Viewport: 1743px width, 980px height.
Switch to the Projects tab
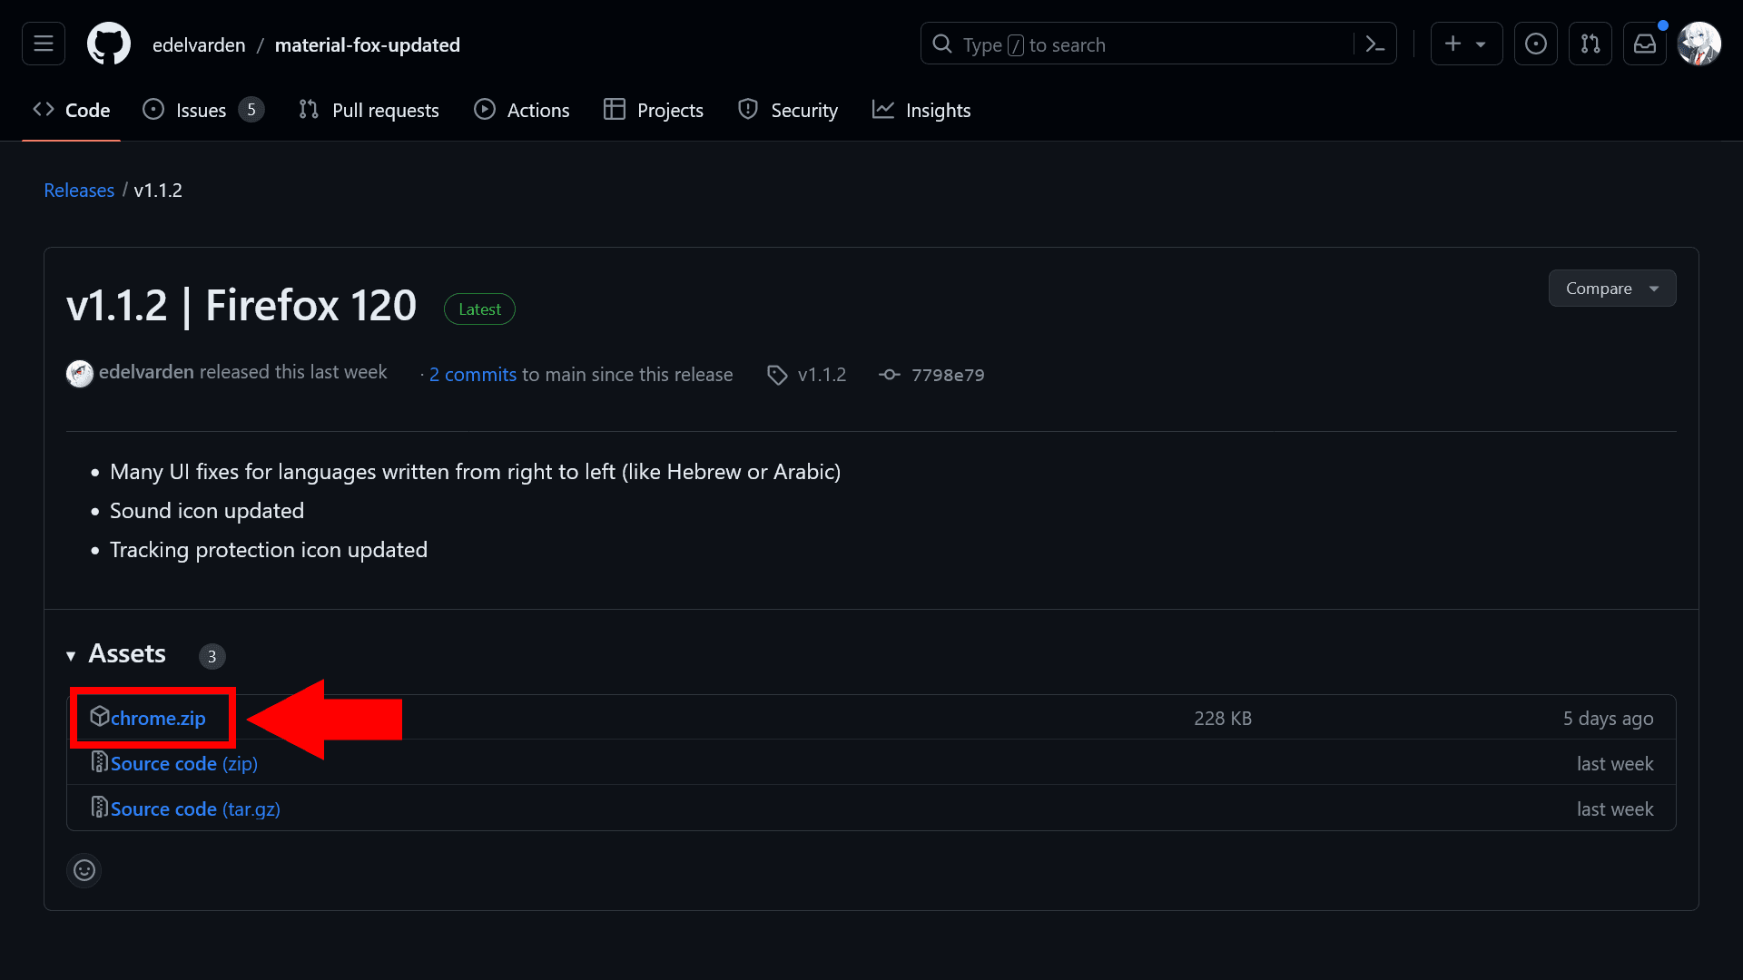coord(654,110)
